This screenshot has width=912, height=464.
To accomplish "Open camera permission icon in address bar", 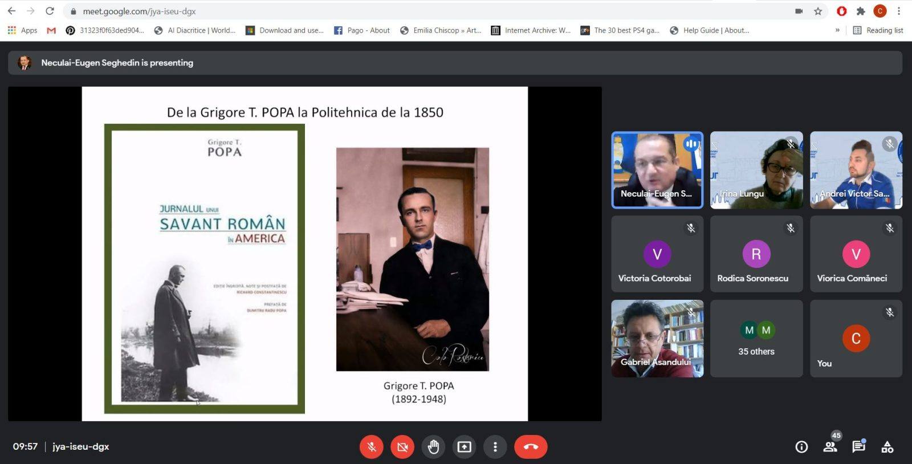I will coord(799,11).
